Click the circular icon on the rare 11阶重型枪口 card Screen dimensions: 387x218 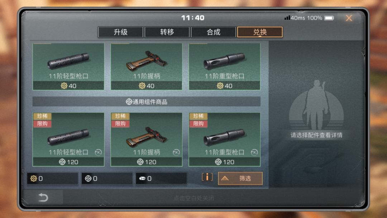pyautogui.click(x=254, y=152)
